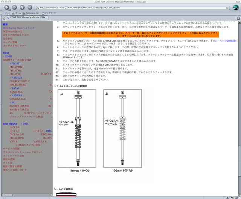Open the DHX 4.0 link
Viewport: 241px width, 199px height.
[14, 131]
